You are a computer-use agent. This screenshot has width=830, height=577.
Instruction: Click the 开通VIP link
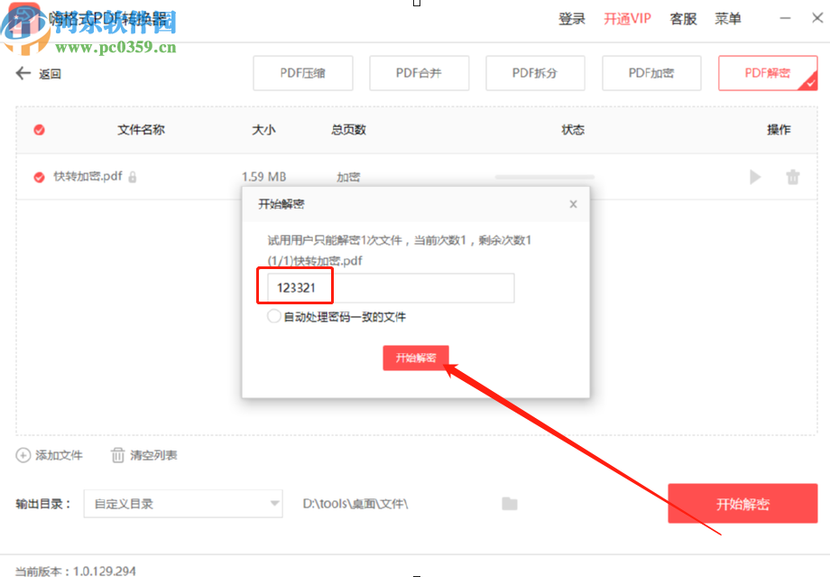coord(626,18)
